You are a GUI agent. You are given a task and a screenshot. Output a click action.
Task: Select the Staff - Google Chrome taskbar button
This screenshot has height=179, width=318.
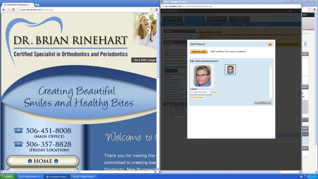click(84, 176)
